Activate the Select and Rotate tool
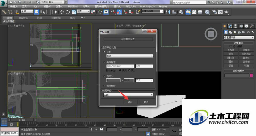This screenshot has width=256, height=136. pos(68,12)
